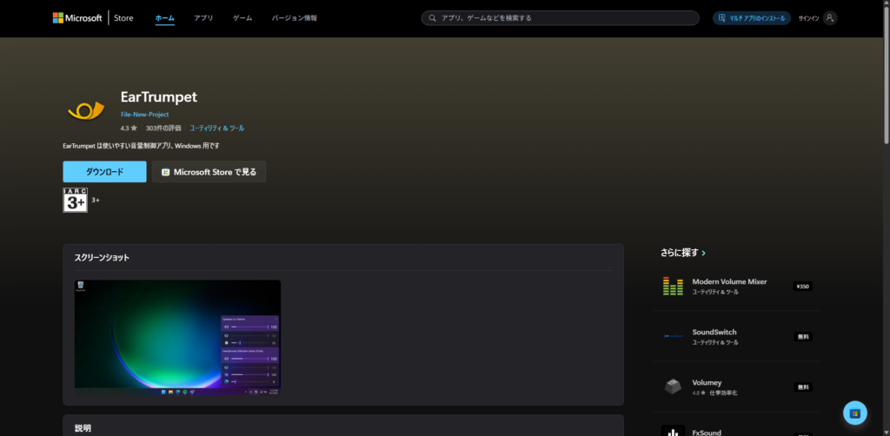Expand the さらに探す section chevron
Image resolution: width=890 pixels, height=436 pixels.
click(x=703, y=254)
